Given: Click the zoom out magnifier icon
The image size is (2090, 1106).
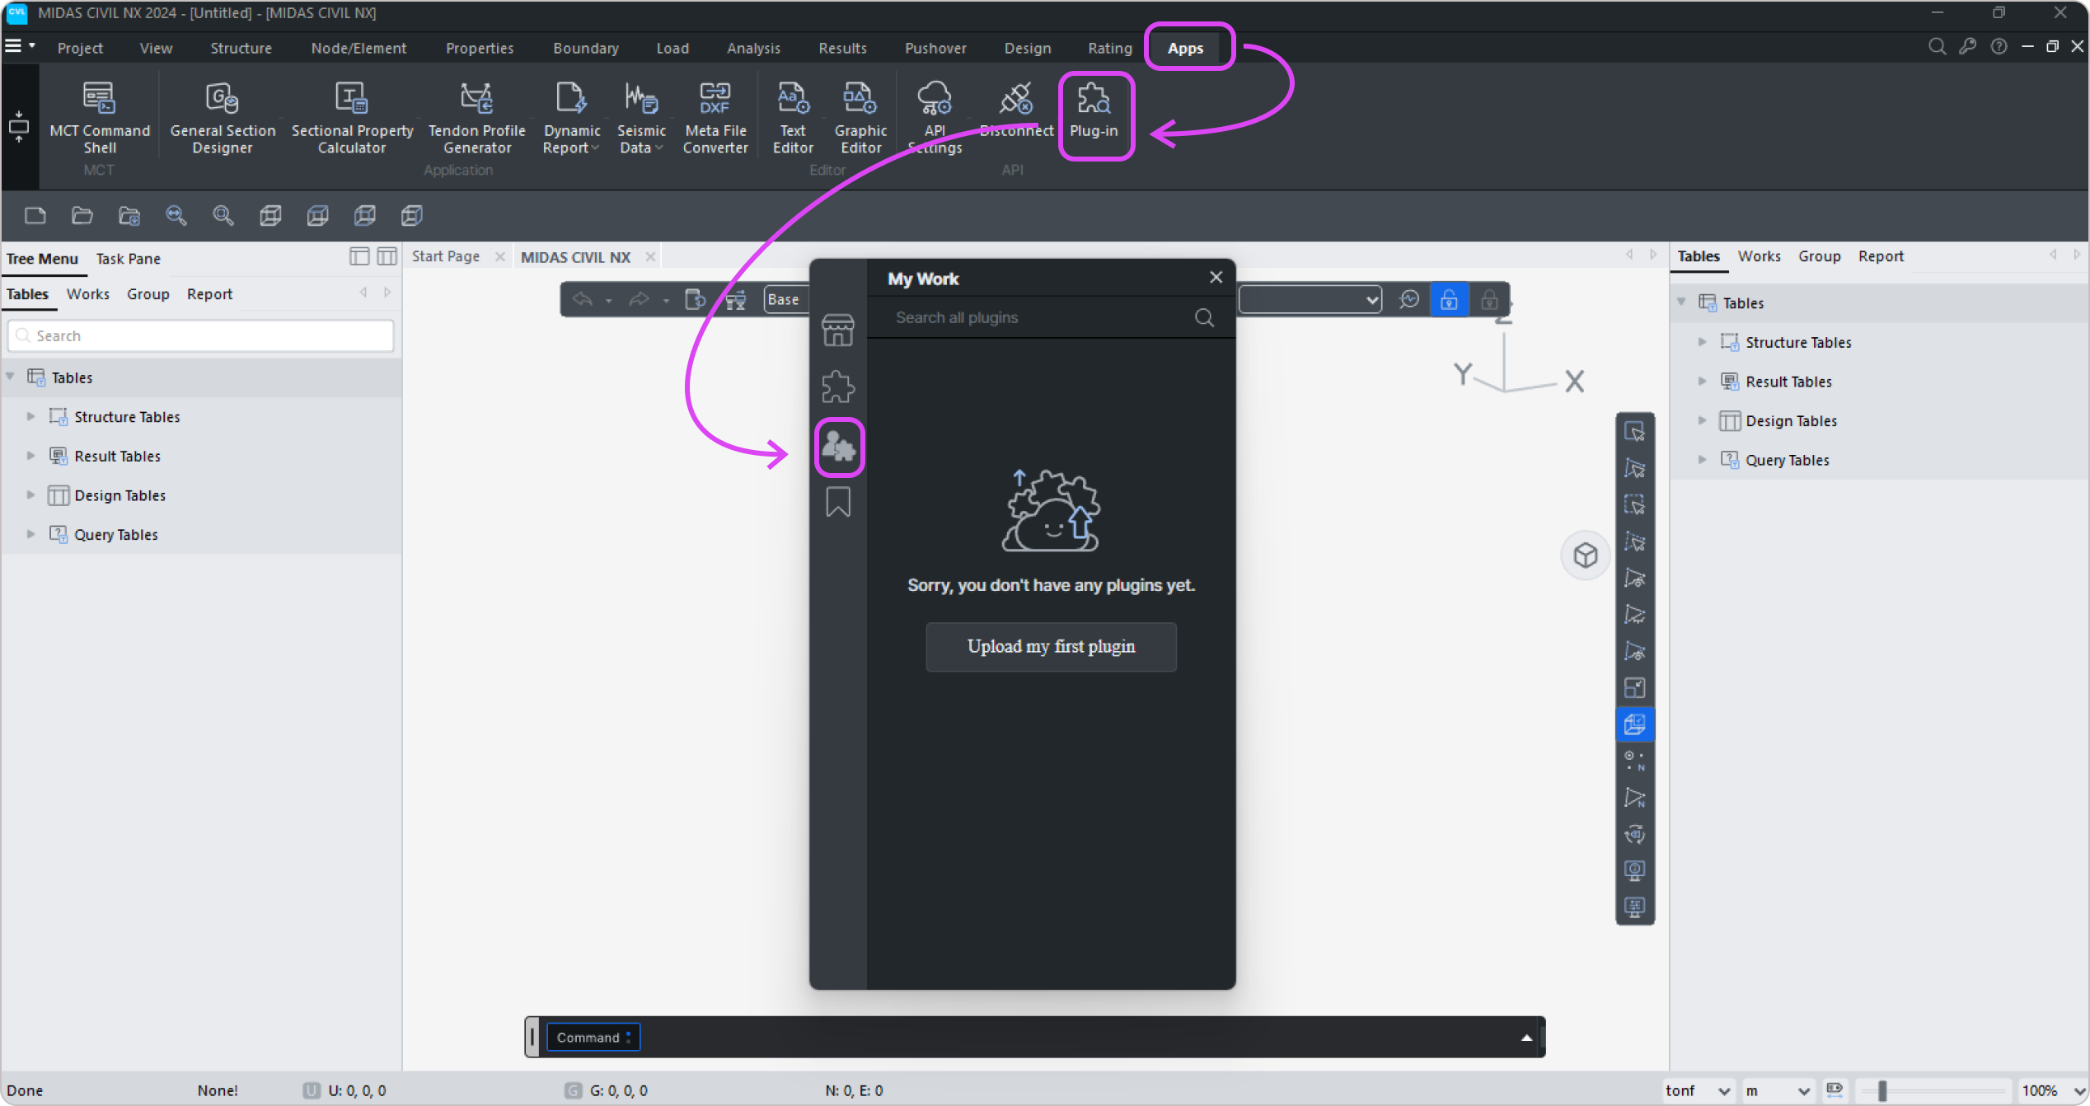Looking at the screenshot, I should 176,216.
